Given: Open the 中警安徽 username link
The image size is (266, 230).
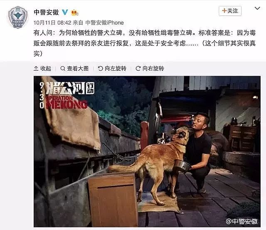Looking at the screenshot, I should [46, 12].
